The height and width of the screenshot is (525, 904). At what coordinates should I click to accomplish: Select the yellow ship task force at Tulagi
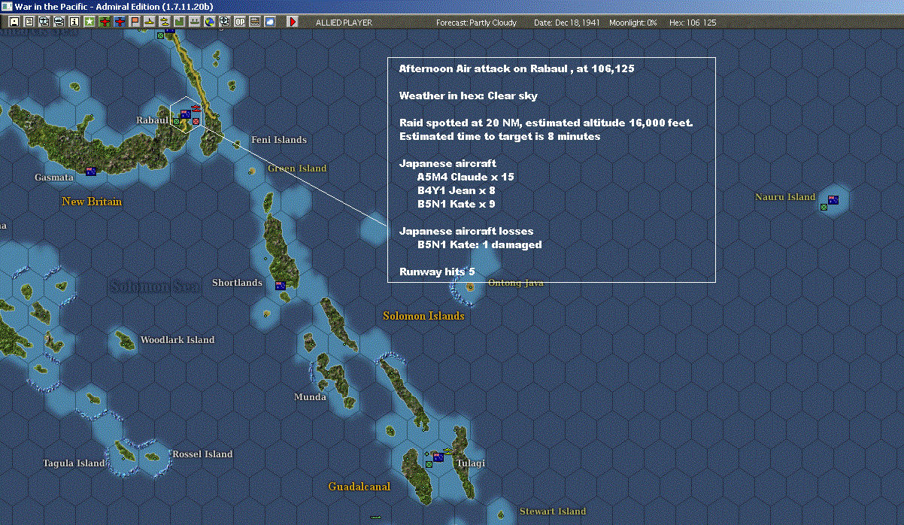click(449, 451)
